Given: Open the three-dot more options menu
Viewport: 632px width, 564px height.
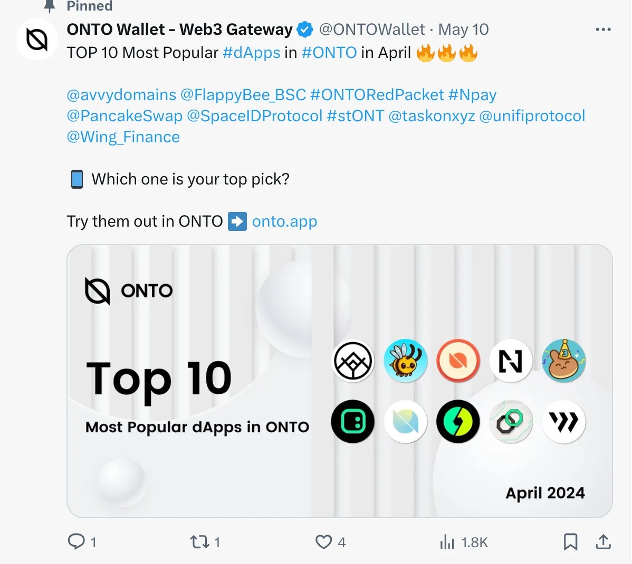Looking at the screenshot, I should tap(603, 30).
